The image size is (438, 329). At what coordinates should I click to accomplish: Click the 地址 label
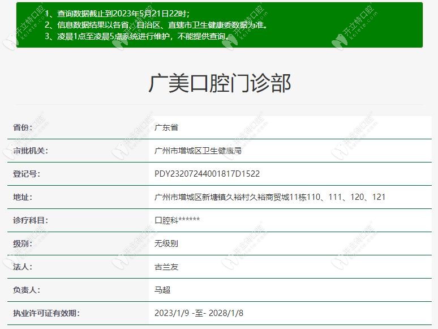point(23,197)
